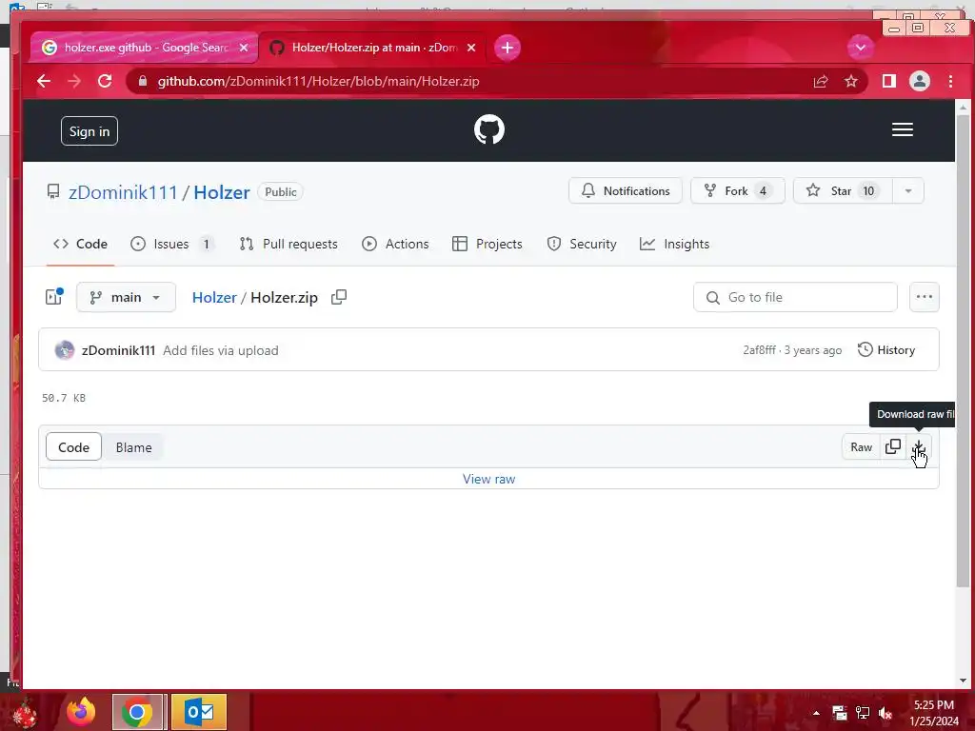The image size is (975, 731).
Task: Click the share page icon in address bar
Action: [x=821, y=82]
